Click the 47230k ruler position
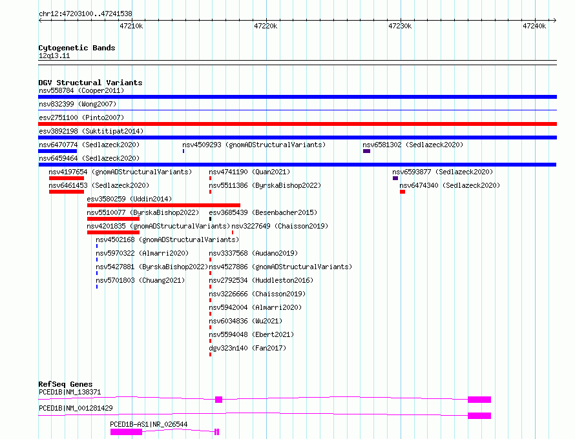The height and width of the screenshot is (439, 575). (x=400, y=26)
